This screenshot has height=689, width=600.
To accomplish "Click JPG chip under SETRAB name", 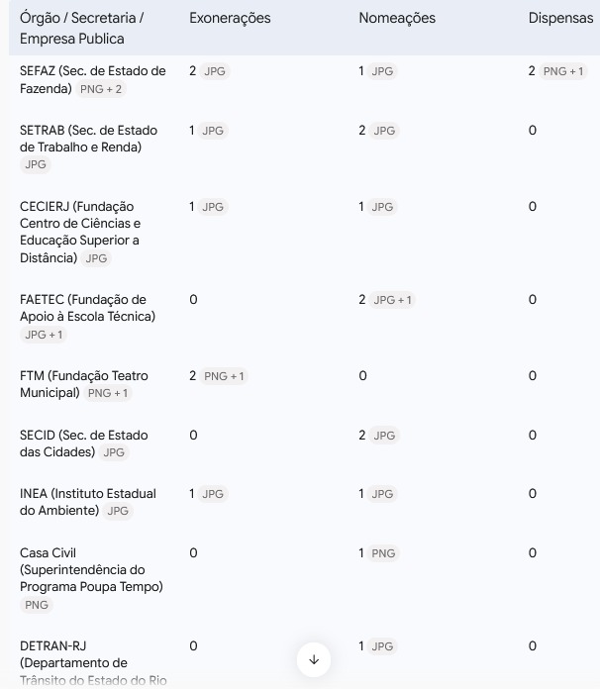I will [36, 164].
